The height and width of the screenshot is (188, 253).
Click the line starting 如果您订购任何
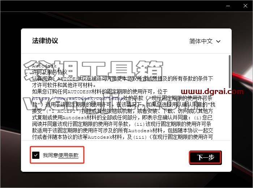(x=100, y=92)
